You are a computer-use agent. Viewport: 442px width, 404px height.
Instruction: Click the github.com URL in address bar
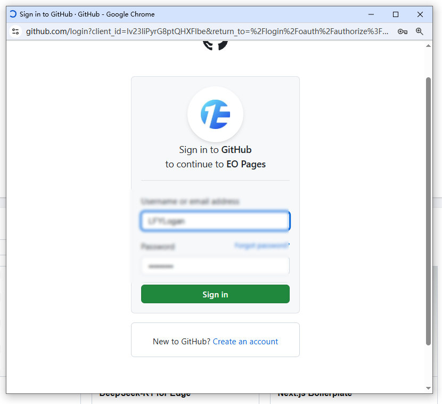point(207,31)
